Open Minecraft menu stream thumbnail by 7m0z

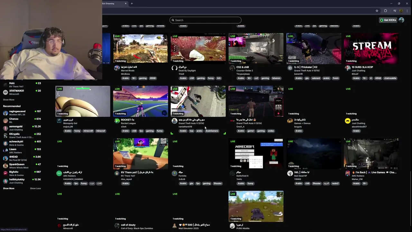click(256, 154)
